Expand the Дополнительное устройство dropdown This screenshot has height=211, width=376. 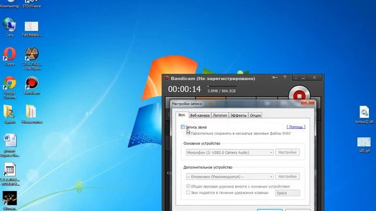click(x=230, y=176)
